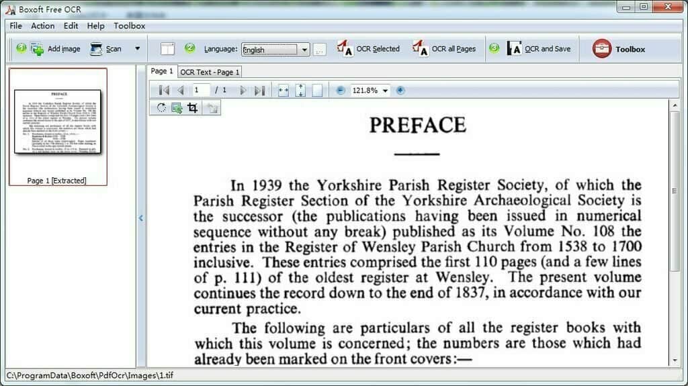Open the Edit menu
Screen dimensions: 688x386
[x=71, y=26]
